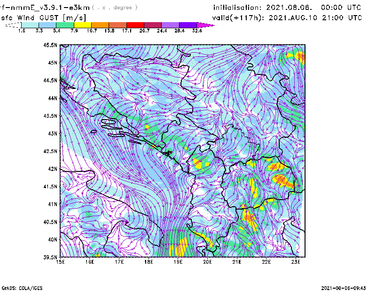Click the red 17.1–20.7 legend swatch
This screenshot has height=291, width=376.
(x=135, y=24)
